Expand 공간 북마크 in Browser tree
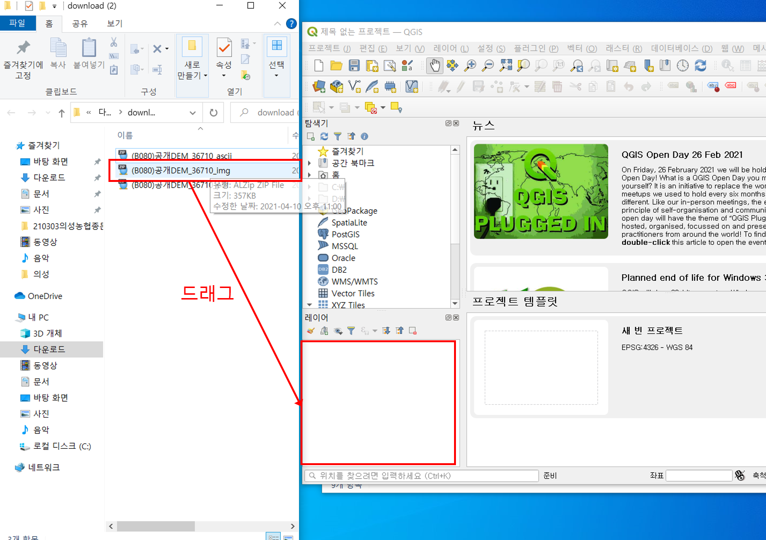766x540 pixels. (x=310, y=163)
